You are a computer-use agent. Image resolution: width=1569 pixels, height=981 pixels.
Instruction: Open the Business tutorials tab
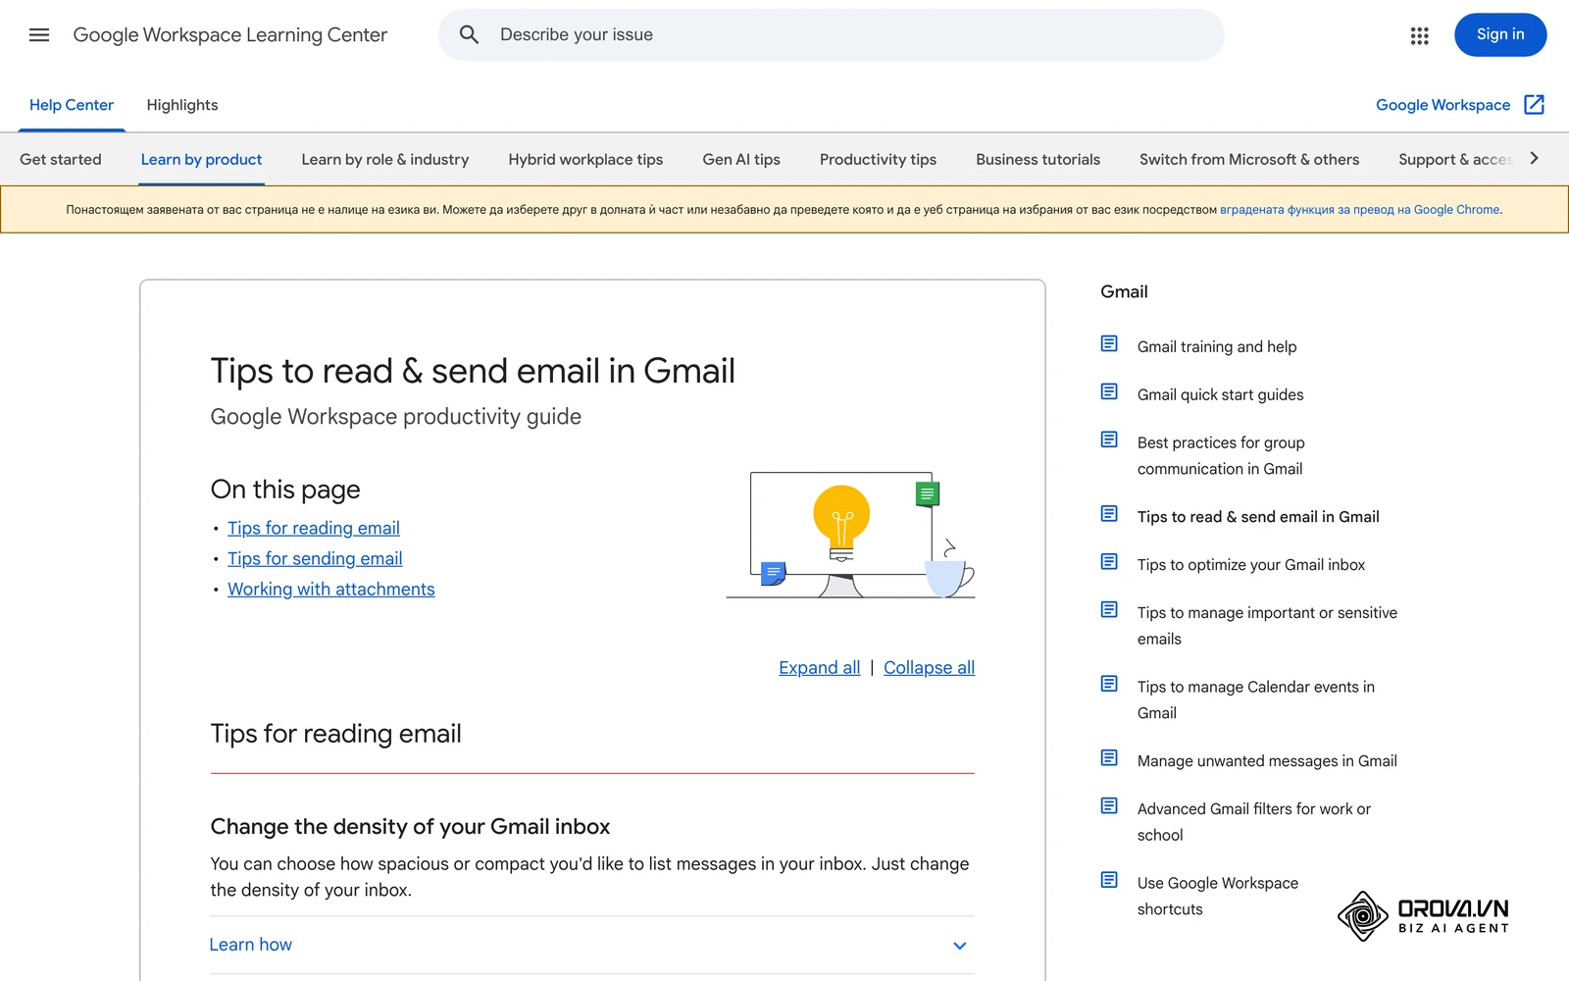click(1038, 159)
